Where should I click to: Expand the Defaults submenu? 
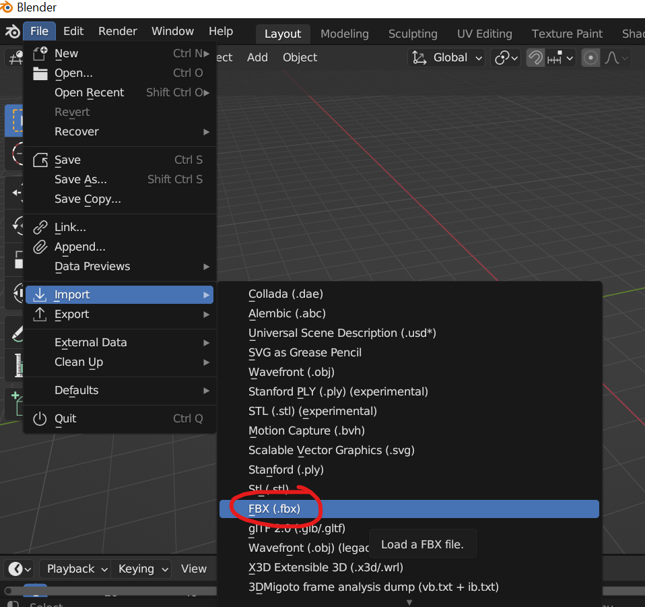point(119,390)
